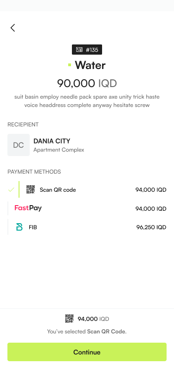This screenshot has height=376, width=174.
Task: Select Scan QR code payment method
Action: pyautogui.click(x=87, y=190)
